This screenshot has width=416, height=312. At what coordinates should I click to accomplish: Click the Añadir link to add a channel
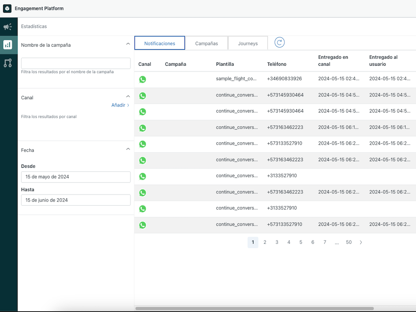click(x=119, y=105)
